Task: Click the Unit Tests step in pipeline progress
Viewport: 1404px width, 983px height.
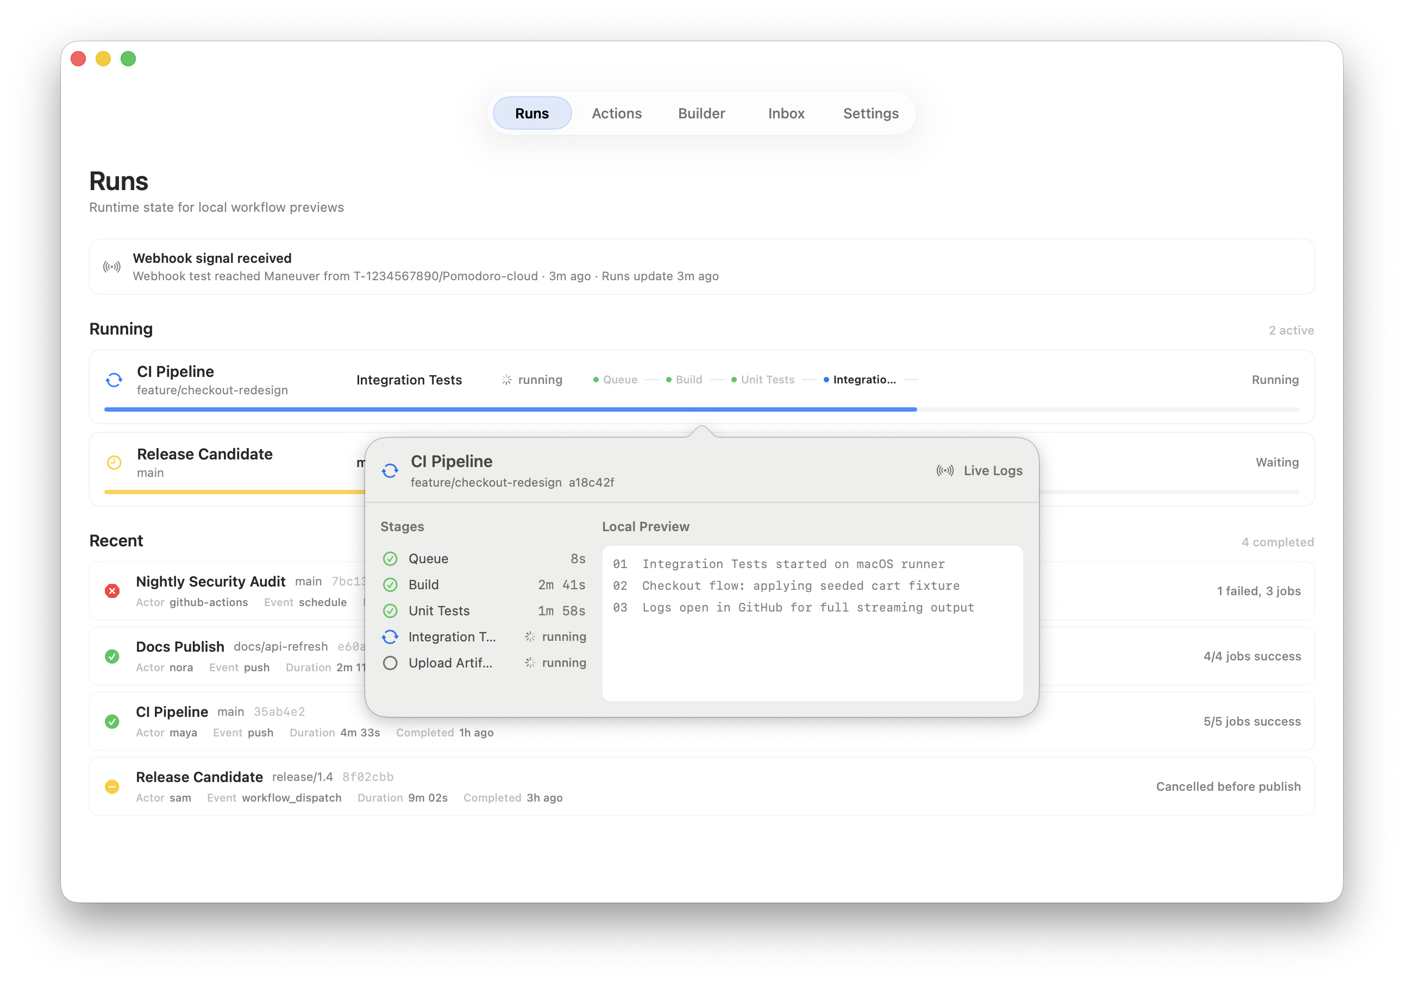Action: [x=762, y=380]
